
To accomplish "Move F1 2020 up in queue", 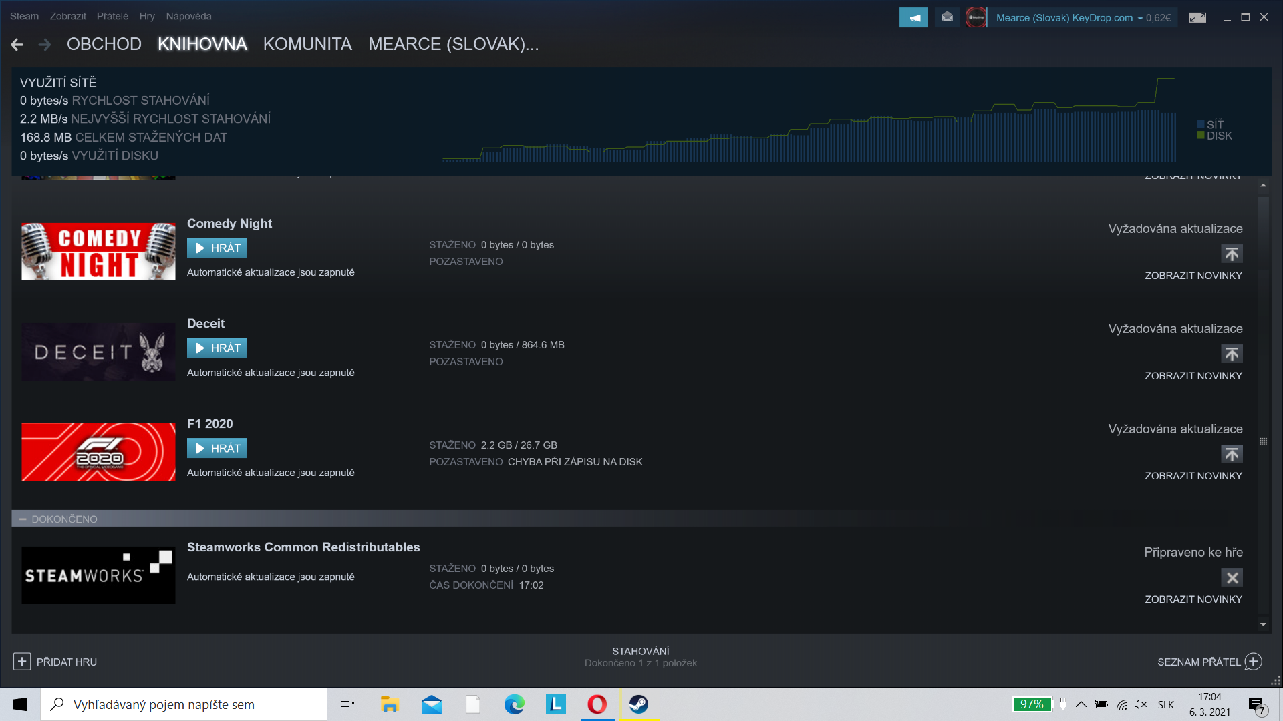I will 1232,454.
